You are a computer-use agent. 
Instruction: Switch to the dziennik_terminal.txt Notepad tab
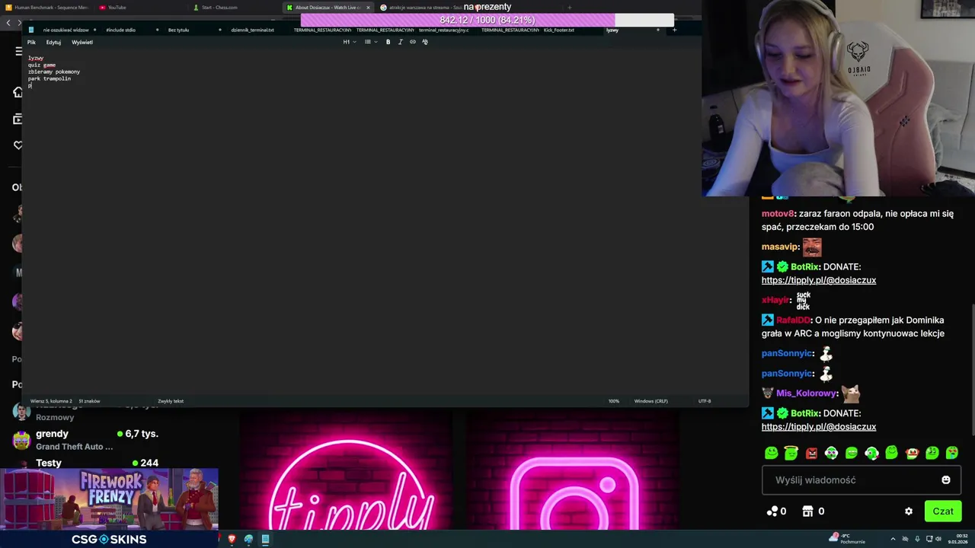tap(252, 30)
